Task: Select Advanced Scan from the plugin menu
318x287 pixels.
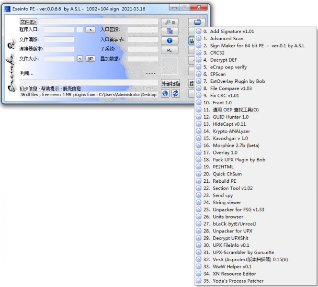Action: coord(227,39)
